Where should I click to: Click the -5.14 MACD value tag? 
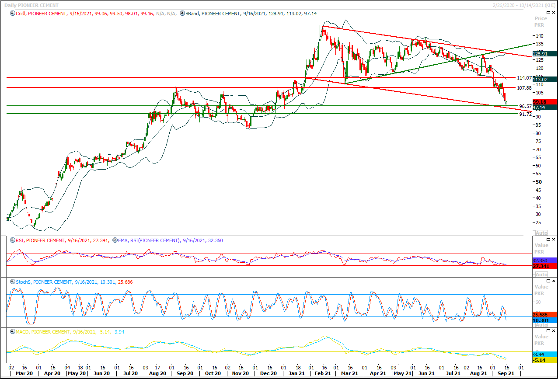pos(545,360)
